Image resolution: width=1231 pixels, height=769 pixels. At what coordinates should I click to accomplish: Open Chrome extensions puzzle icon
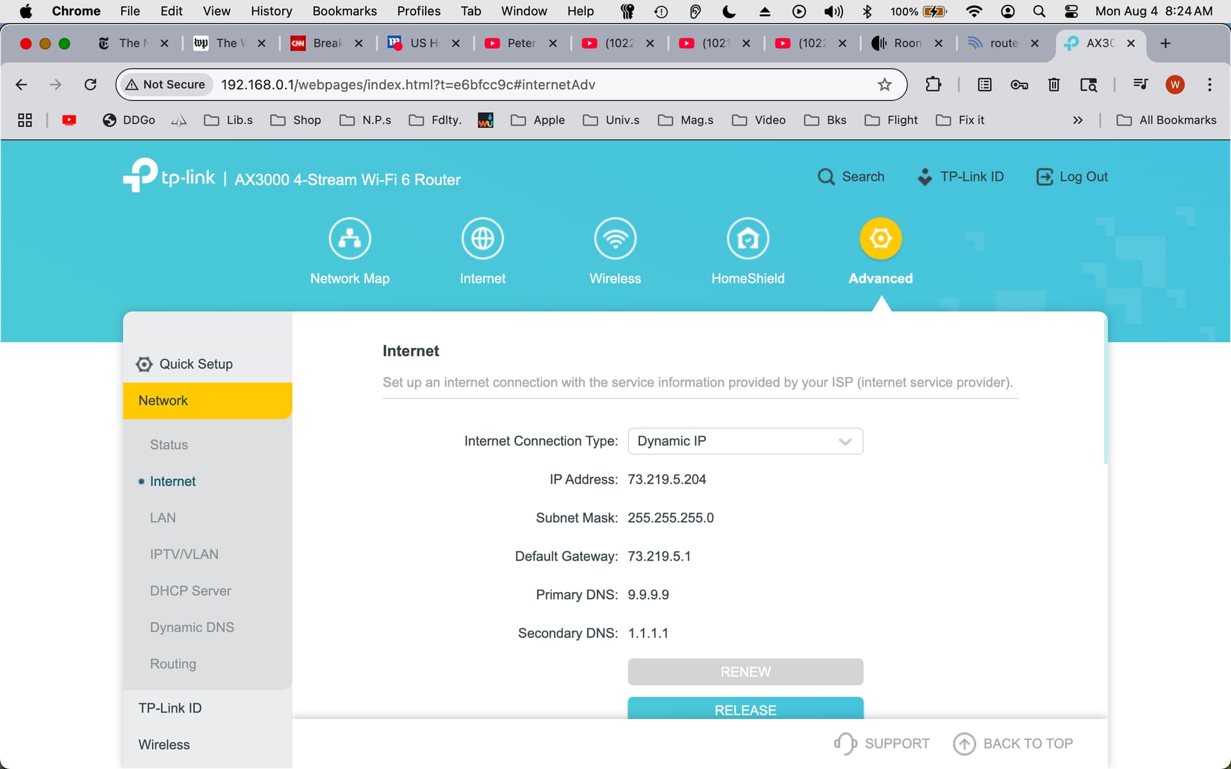pos(933,85)
